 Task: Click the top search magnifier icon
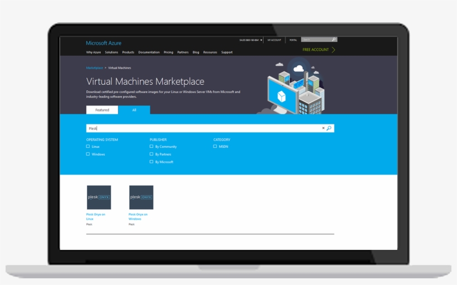(334, 40)
